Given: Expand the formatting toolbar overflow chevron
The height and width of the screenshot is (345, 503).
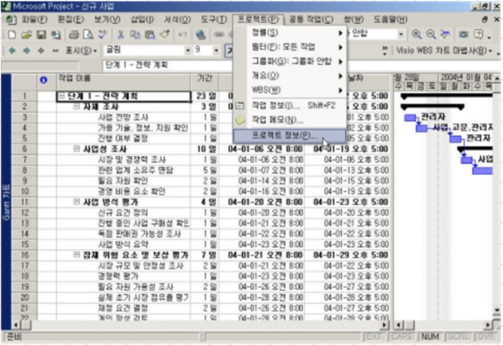Looking at the screenshot, I should coord(385,50).
